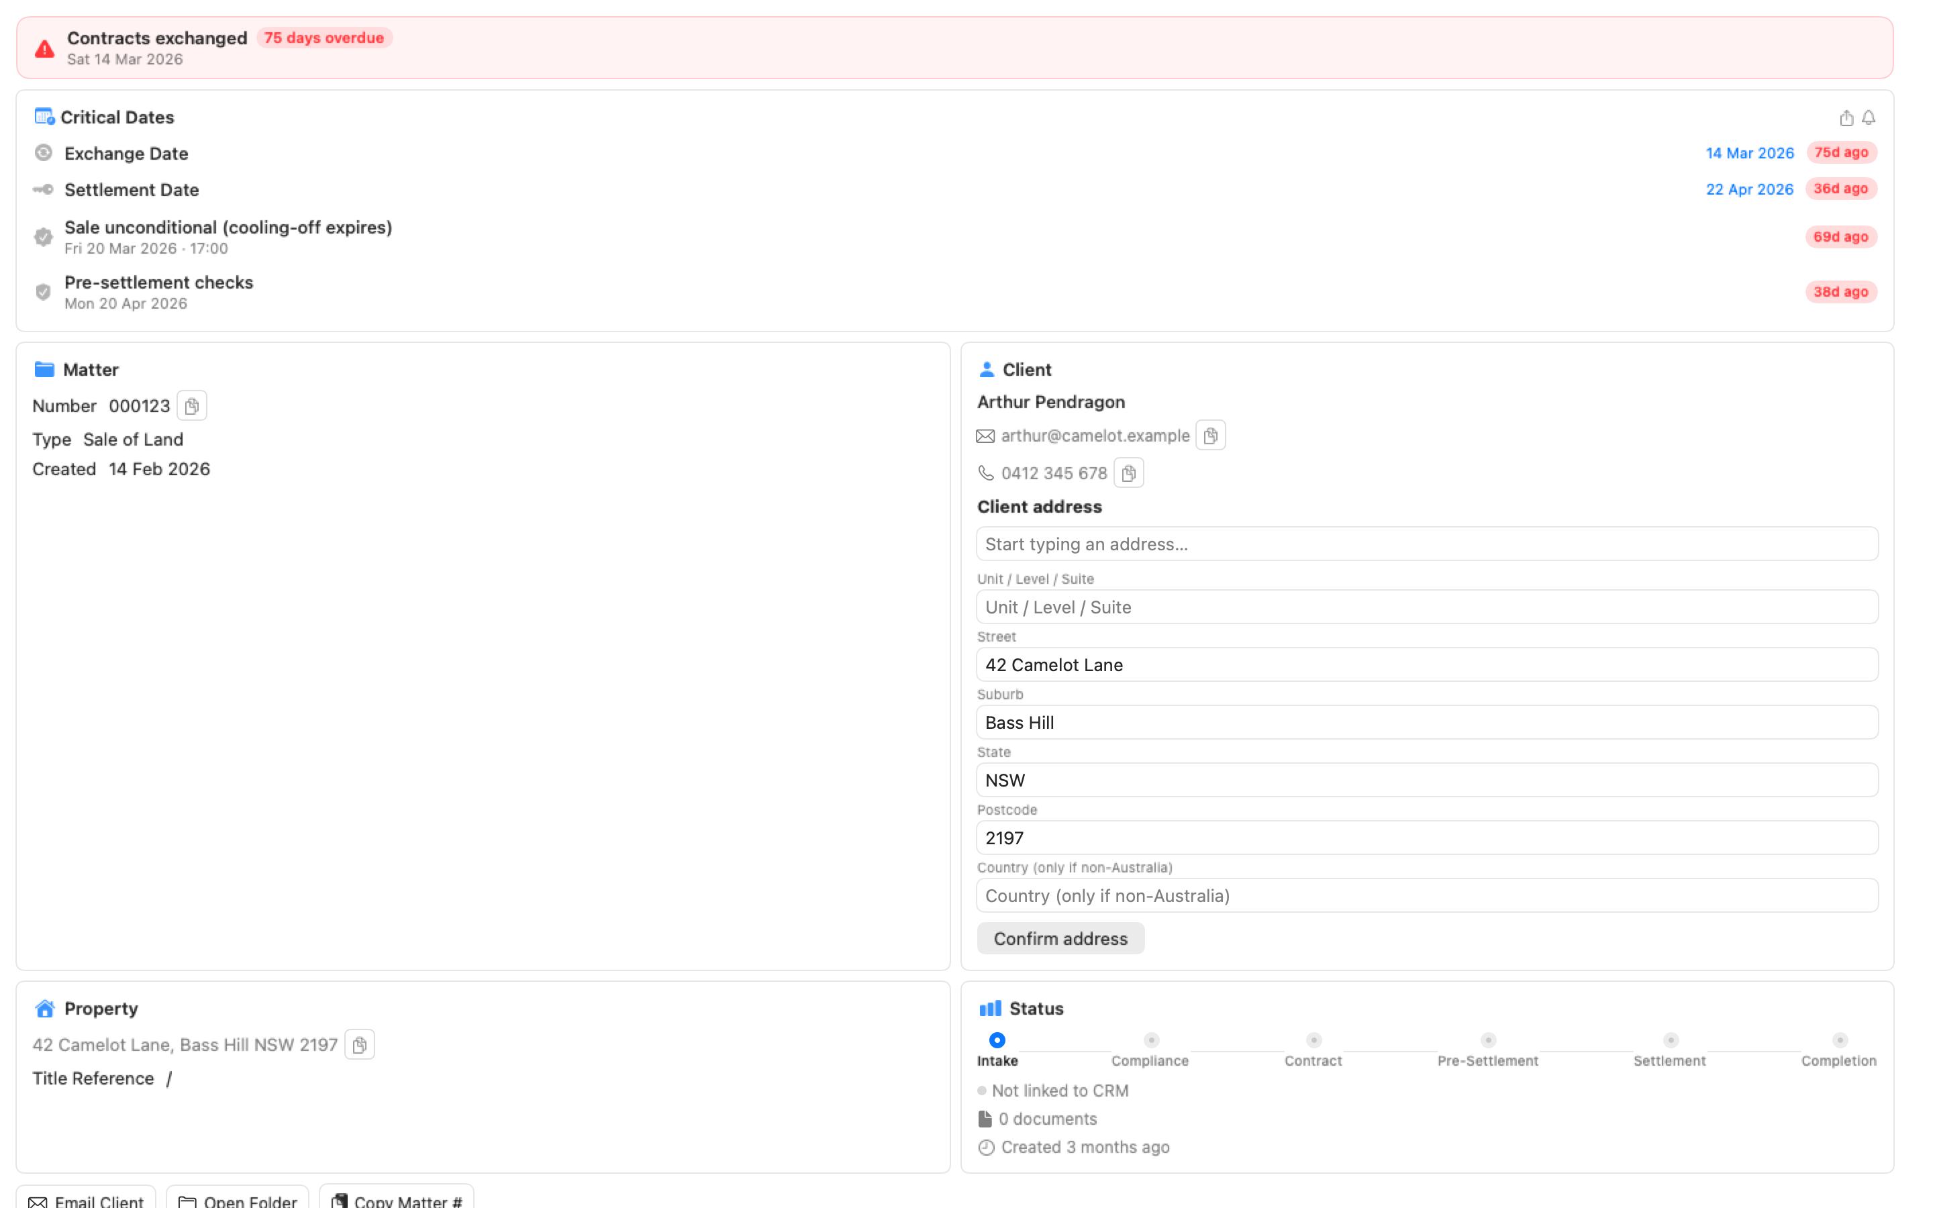This screenshot has width=1933, height=1208.
Task: Click the 22 Apr 2026 settlement date link
Action: pos(1749,189)
